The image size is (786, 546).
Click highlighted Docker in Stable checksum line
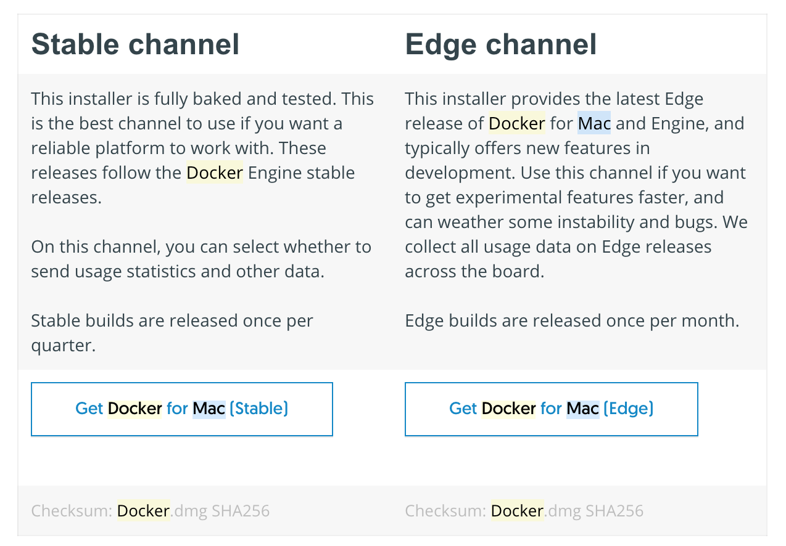point(143,511)
